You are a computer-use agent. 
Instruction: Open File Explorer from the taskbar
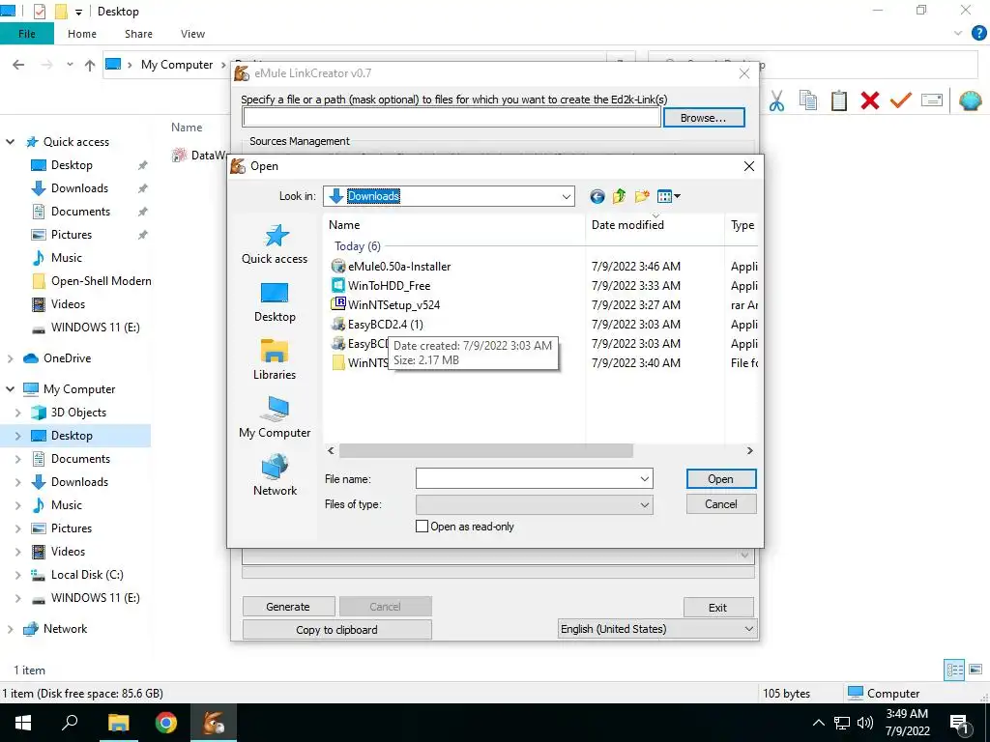click(118, 723)
